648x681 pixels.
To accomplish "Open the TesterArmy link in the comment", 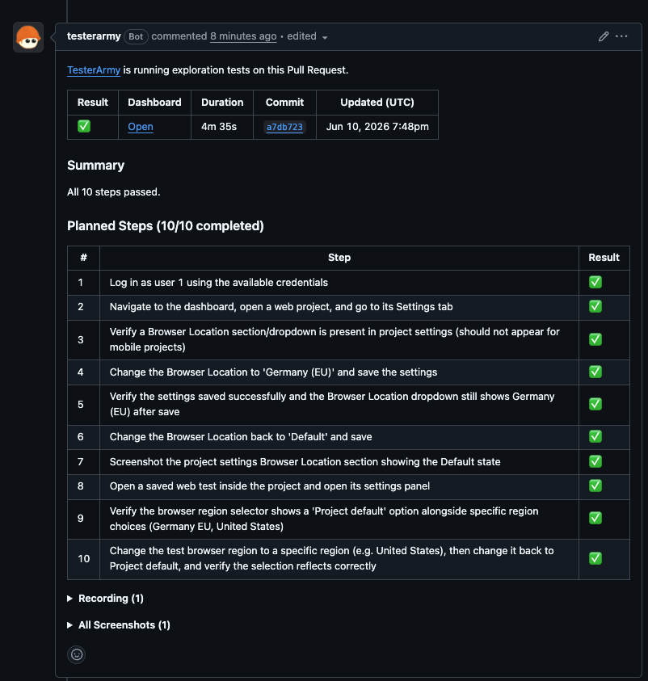I will tap(94, 70).
